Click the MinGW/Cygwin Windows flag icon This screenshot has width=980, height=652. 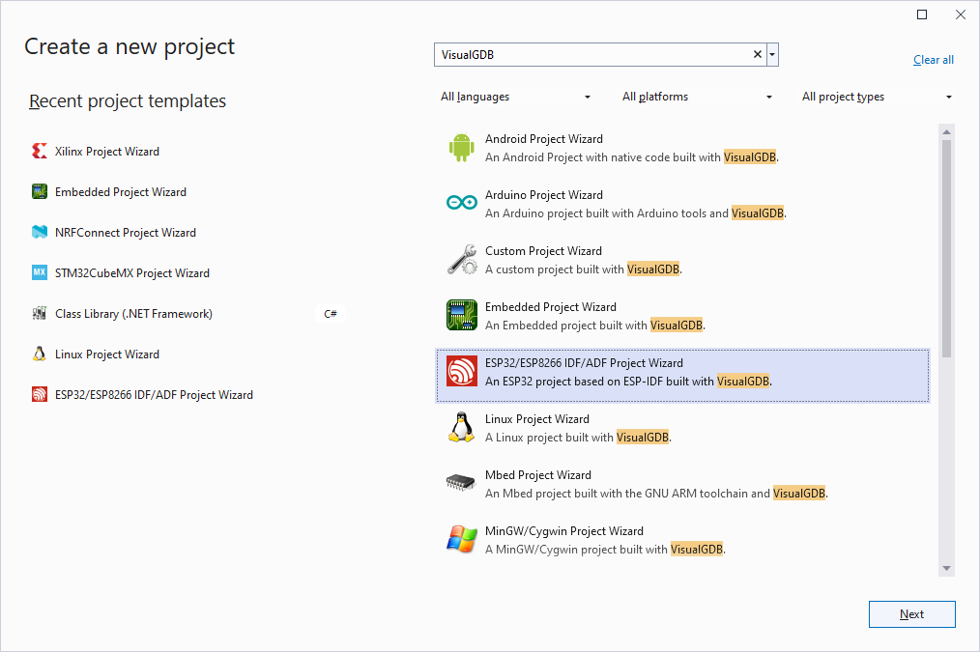462,539
